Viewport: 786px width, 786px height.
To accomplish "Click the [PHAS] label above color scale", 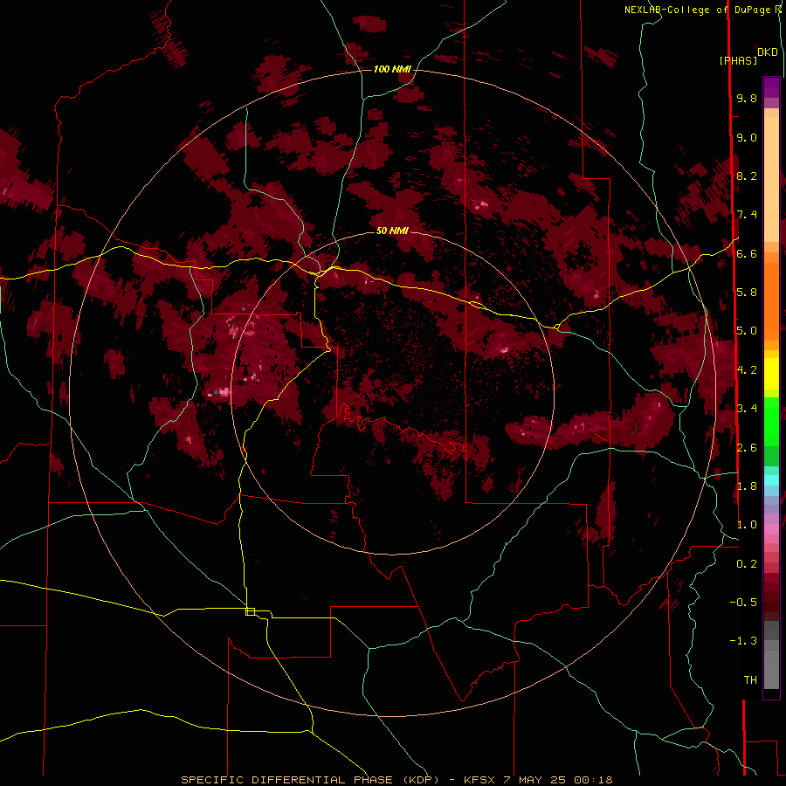I will click(x=738, y=60).
